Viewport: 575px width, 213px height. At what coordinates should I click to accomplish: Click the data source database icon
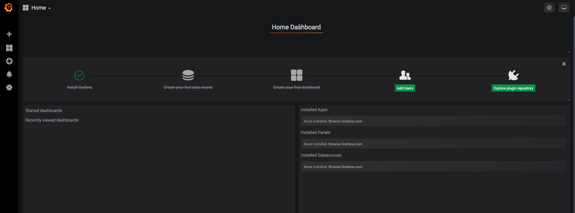pos(188,75)
